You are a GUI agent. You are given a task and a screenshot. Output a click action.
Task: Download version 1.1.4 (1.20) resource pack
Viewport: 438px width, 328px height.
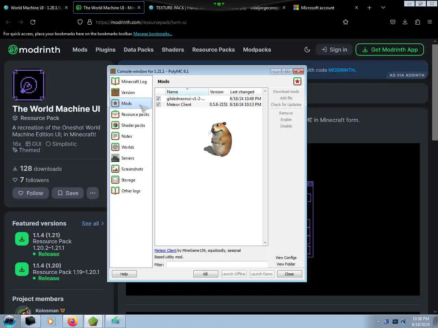22,269
